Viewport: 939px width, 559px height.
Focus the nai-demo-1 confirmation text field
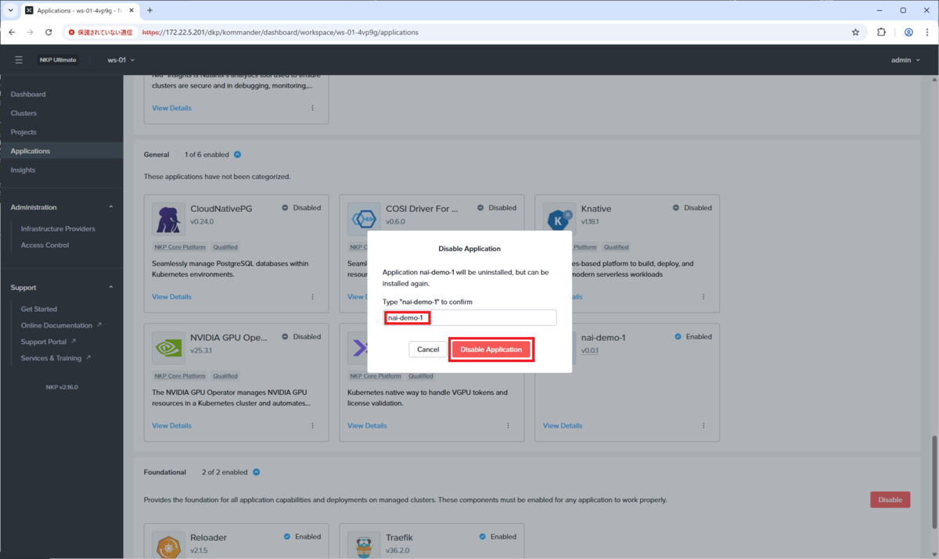tap(469, 317)
